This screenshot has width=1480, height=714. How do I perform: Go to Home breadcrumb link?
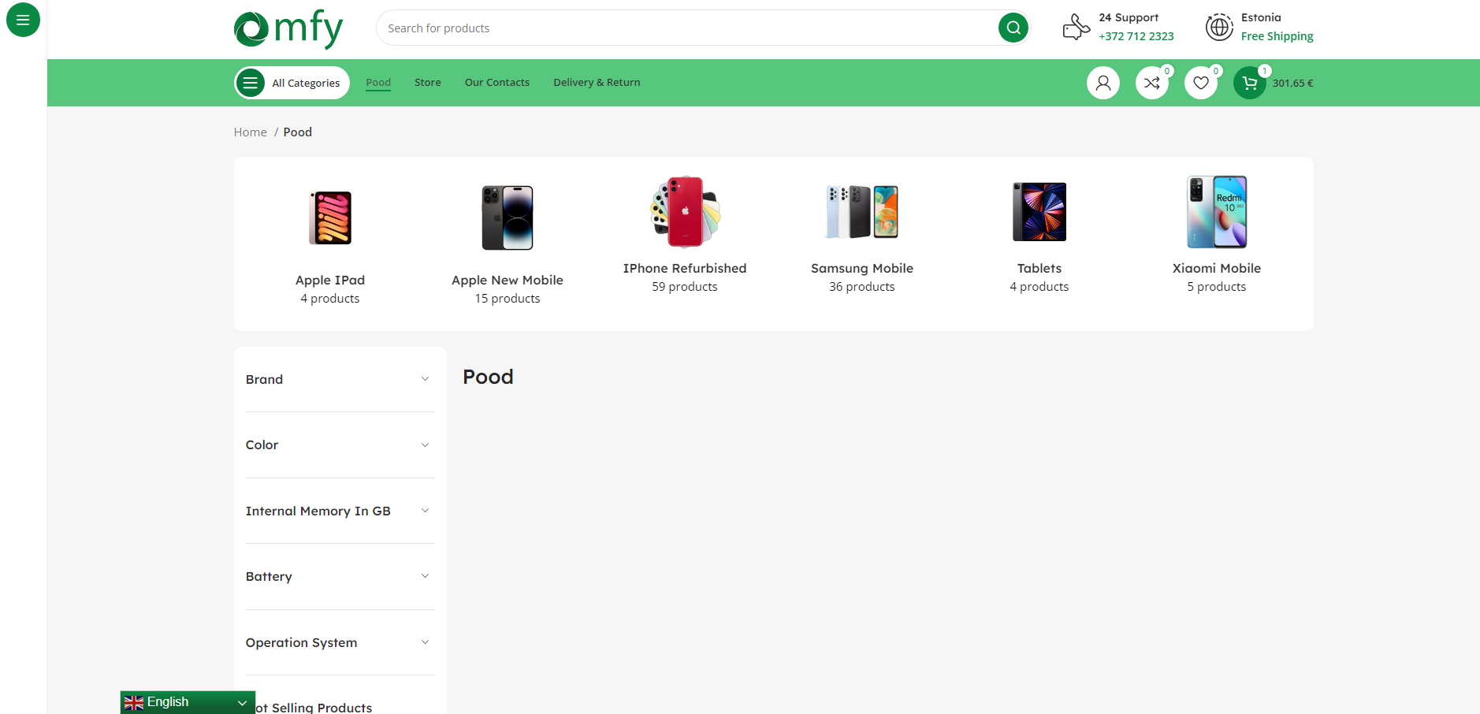point(250,132)
